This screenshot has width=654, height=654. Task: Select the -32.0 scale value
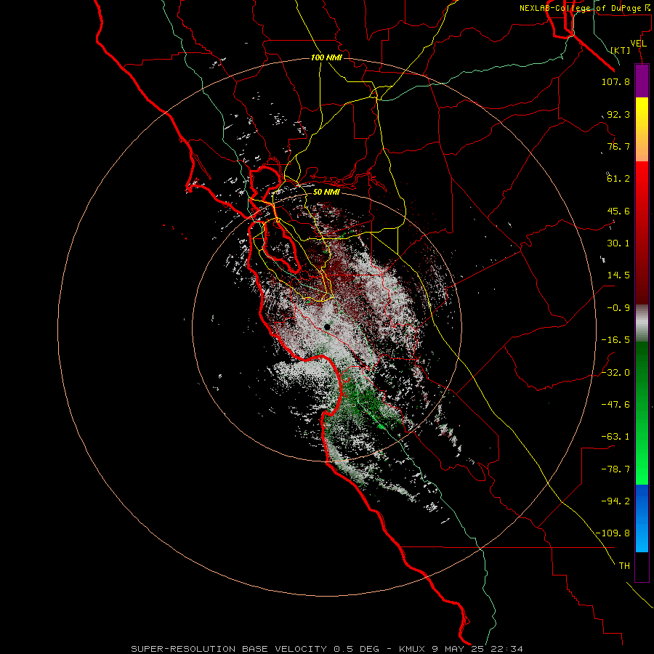click(615, 373)
